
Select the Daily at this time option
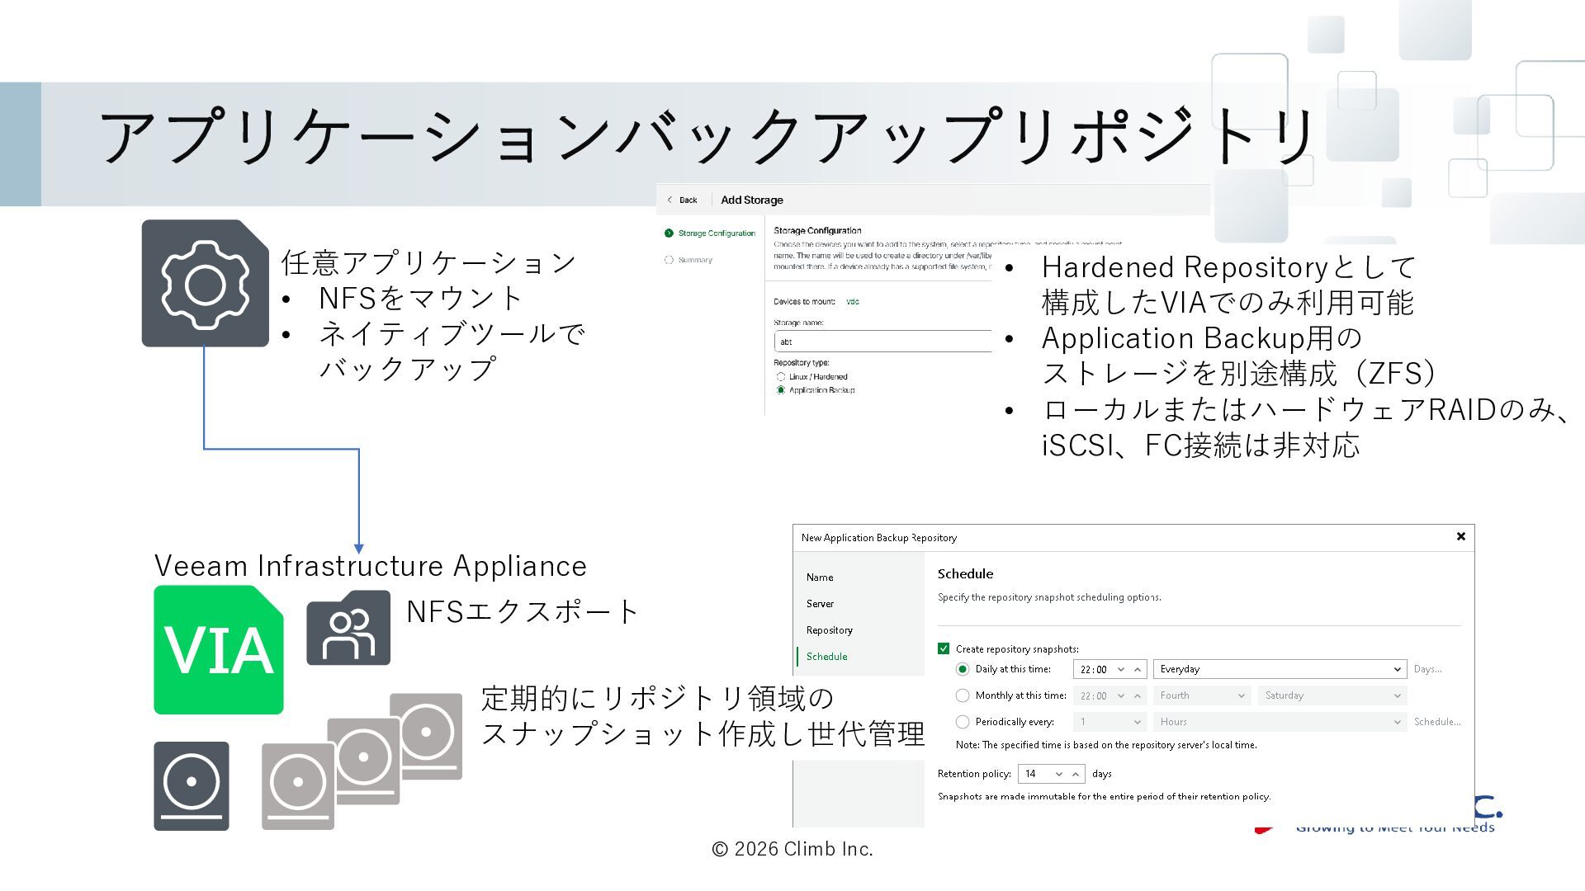tap(963, 669)
